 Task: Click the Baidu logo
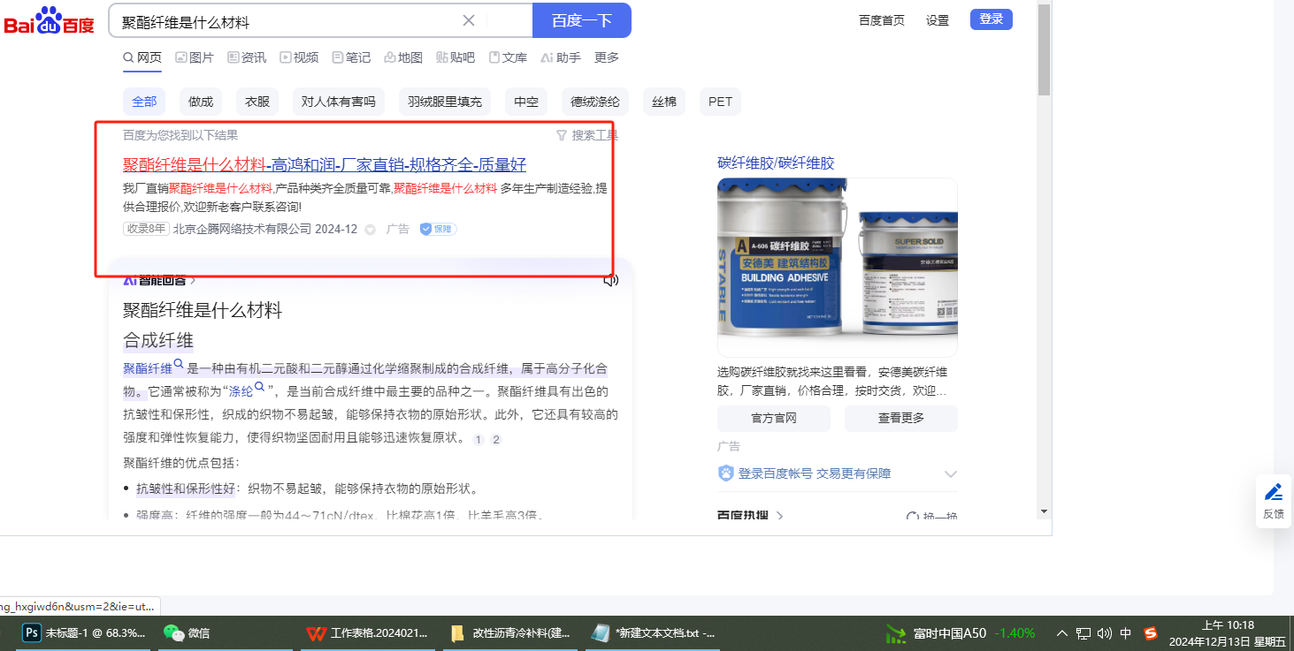[49, 20]
